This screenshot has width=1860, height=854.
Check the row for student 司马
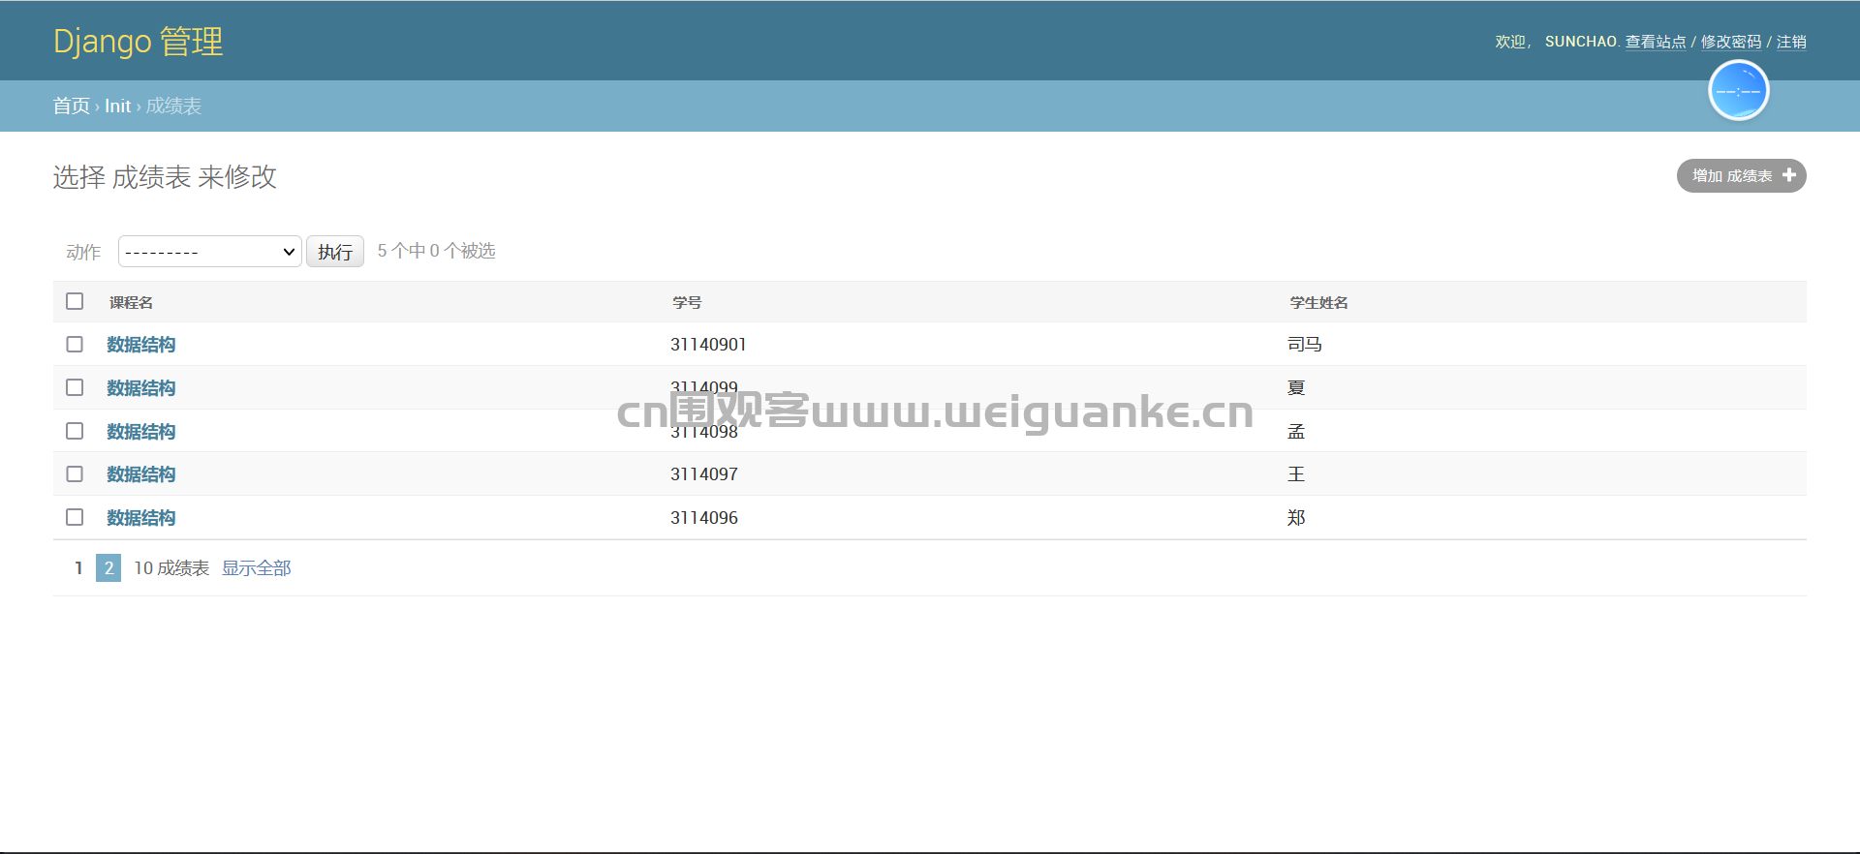click(75, 345)
